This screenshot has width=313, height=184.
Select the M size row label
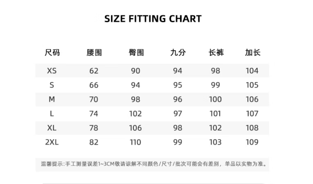52,99
